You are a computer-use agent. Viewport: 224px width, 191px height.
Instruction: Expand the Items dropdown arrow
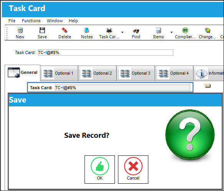click(x=171, y=32)
